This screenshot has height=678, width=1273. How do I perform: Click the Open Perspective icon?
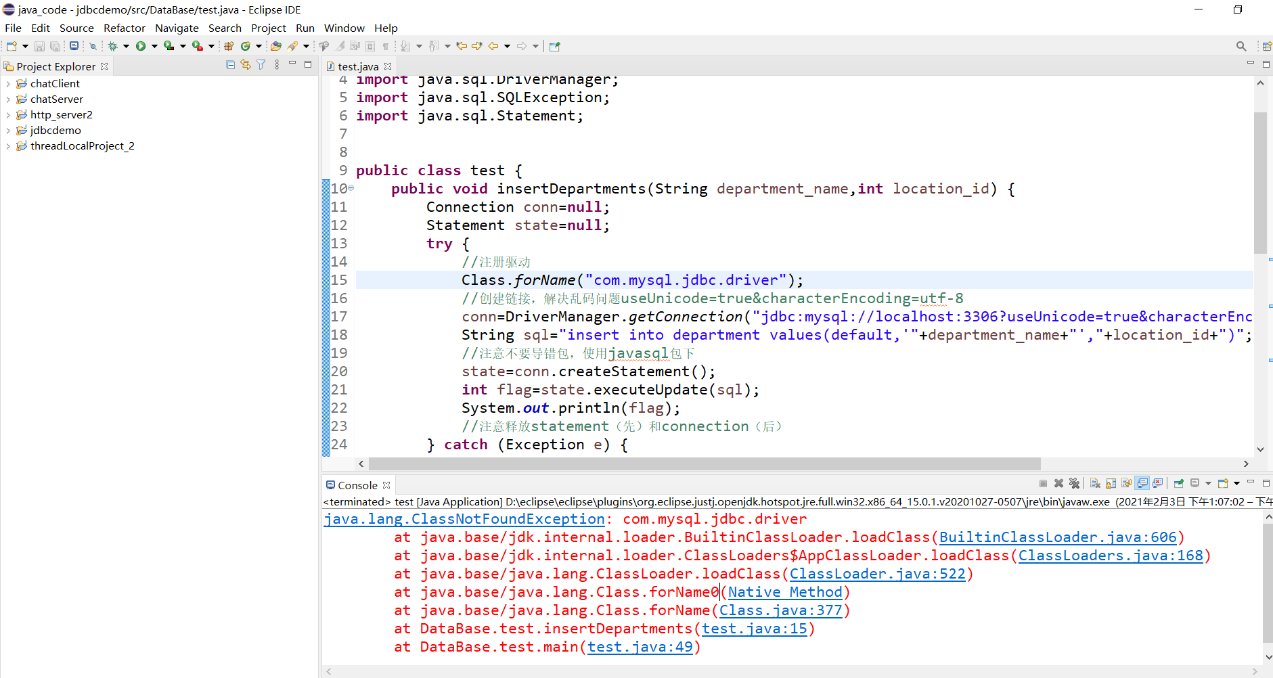pyautogui.click(x=1266, y=46)
